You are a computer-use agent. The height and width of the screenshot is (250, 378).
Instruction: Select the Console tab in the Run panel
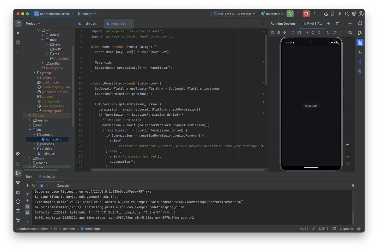pos(62,185)
